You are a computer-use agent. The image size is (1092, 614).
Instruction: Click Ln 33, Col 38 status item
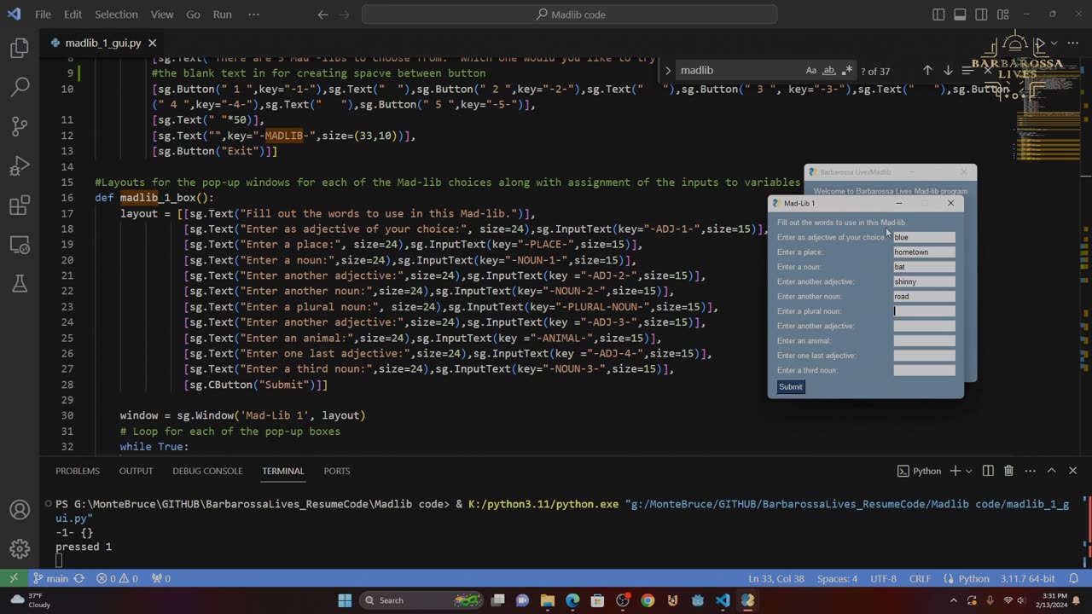point(775,578)
